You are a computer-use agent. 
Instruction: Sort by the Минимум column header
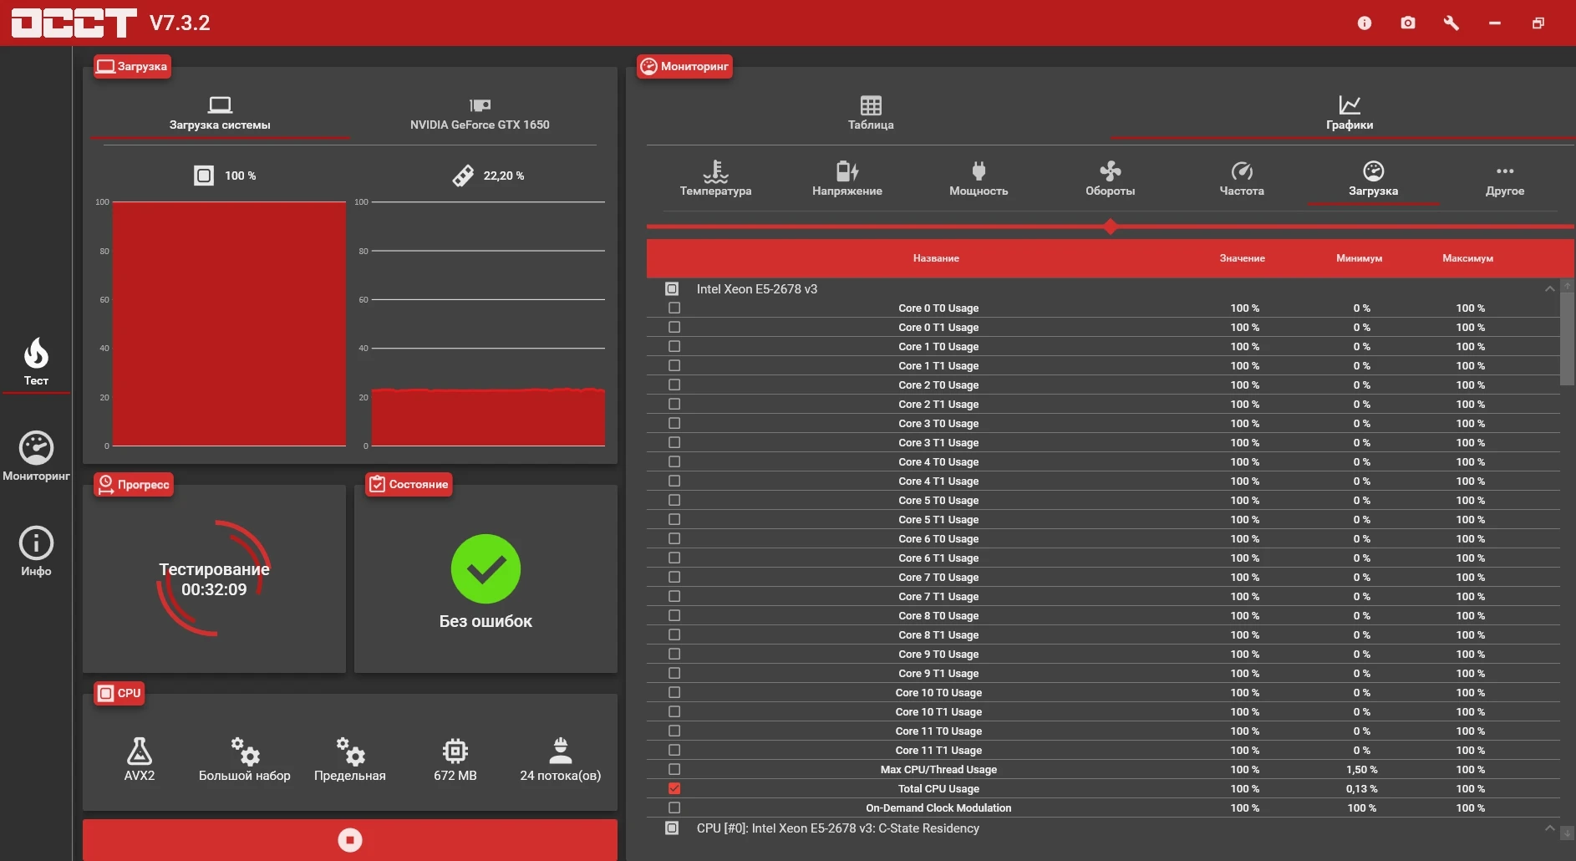pos(1359,258)
